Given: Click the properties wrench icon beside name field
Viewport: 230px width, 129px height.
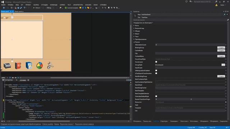Looking at the screenshot, I should tap(224, 14).
